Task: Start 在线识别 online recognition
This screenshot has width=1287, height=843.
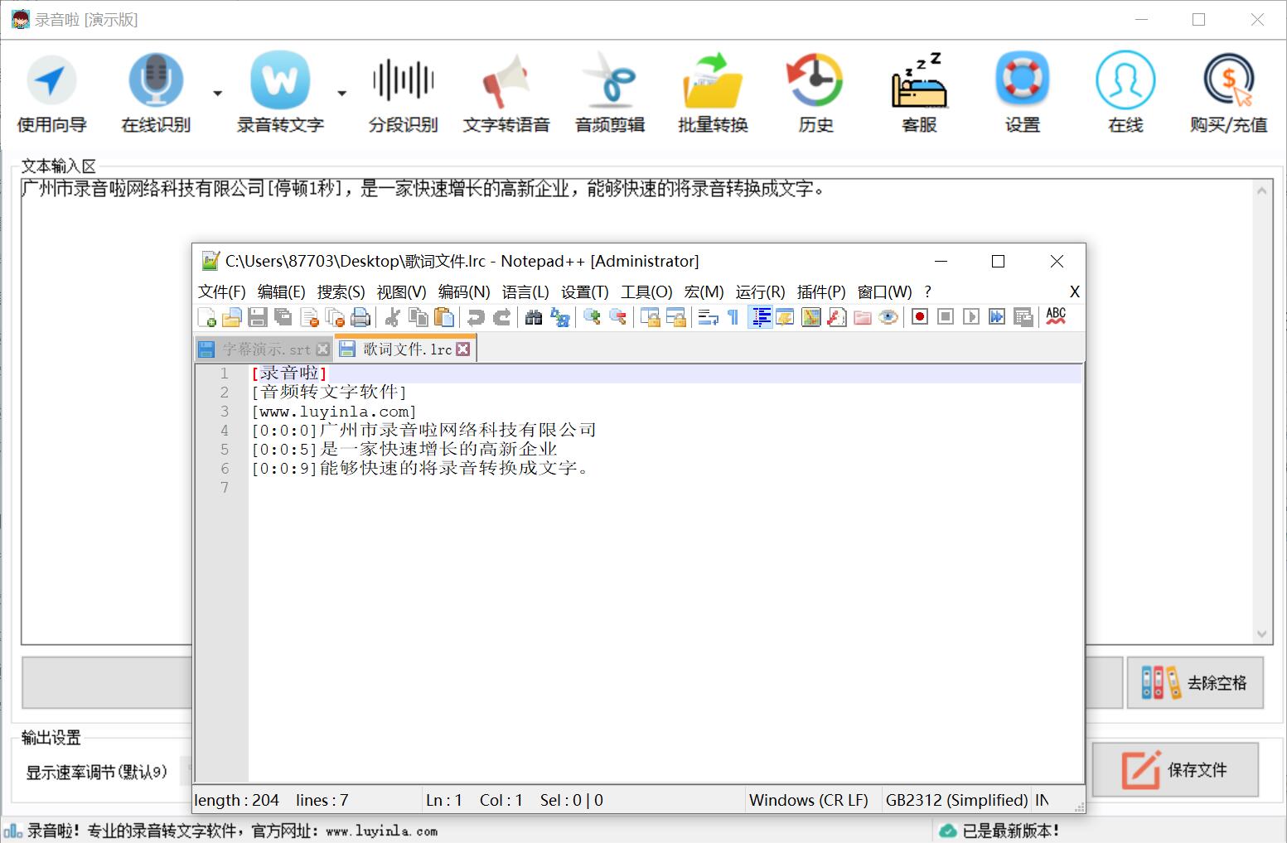Action: (156, 93)
